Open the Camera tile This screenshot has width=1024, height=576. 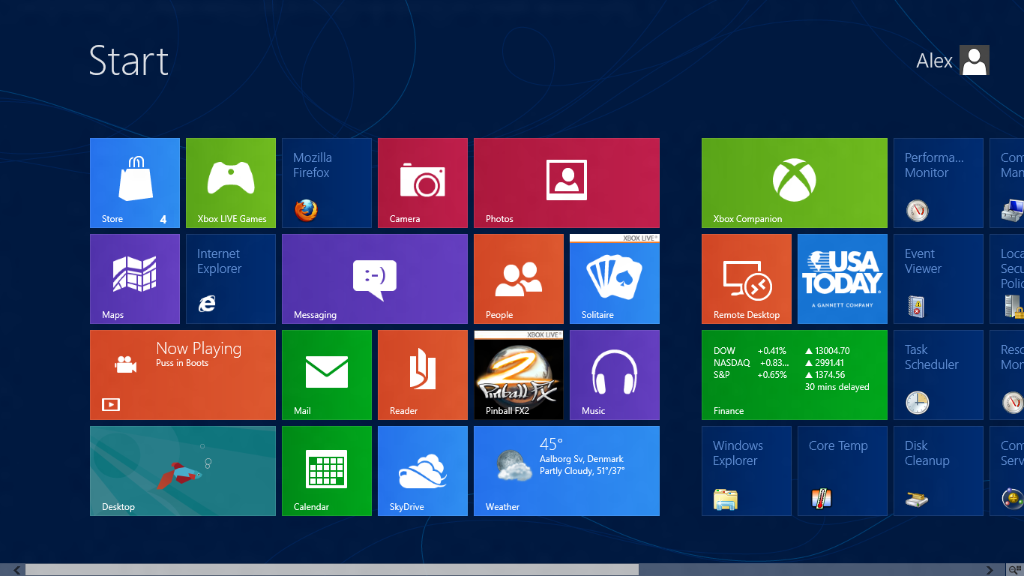click(423, 183)
